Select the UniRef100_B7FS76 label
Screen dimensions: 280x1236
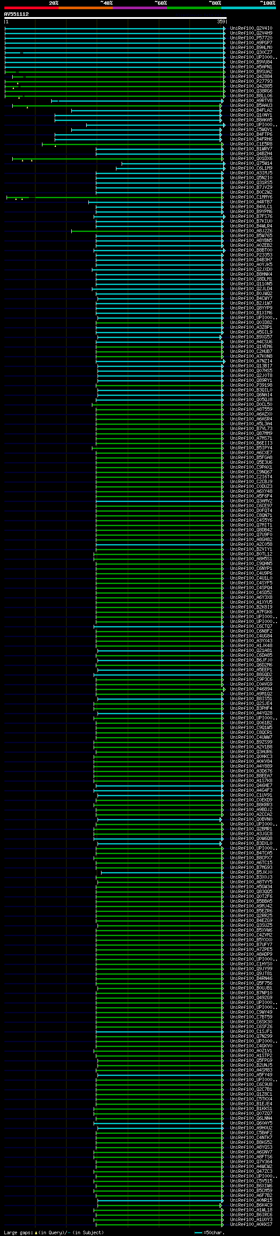tap(251, 217)
